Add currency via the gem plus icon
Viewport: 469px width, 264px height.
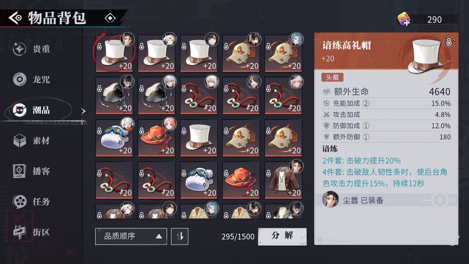coord(404,19)
